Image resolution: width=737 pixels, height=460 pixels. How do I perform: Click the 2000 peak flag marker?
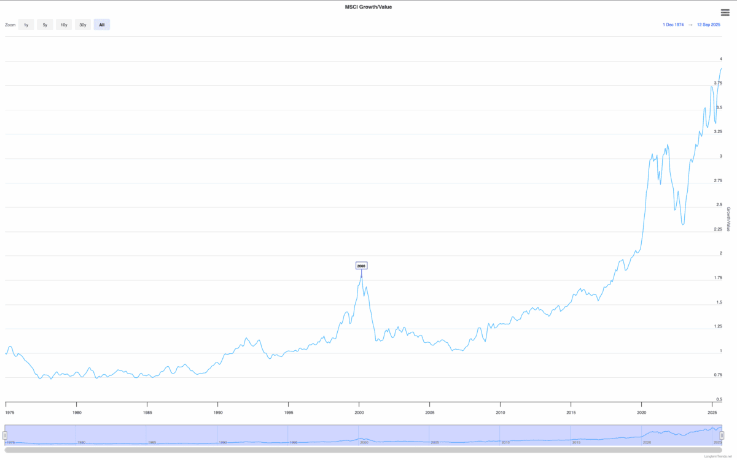362,266
